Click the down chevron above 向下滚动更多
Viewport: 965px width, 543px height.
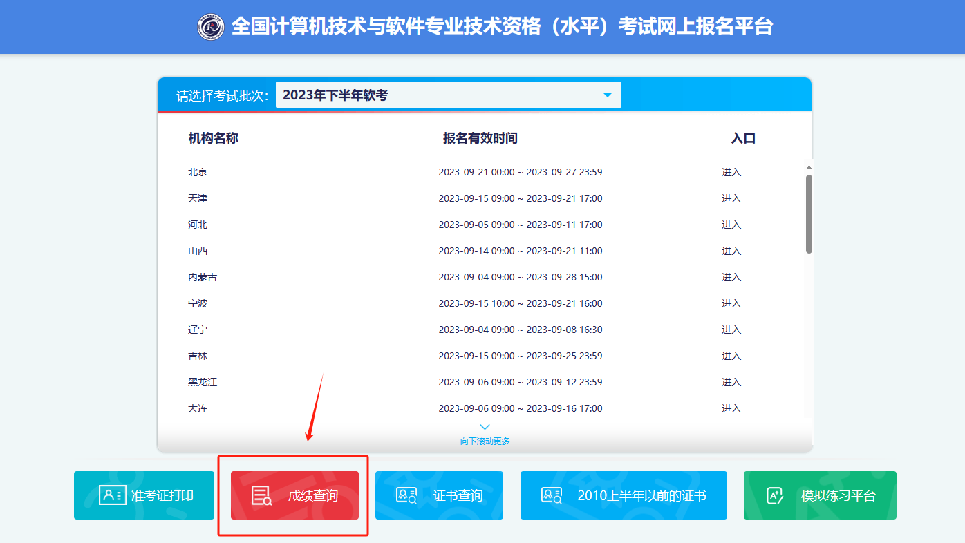tap(485, 427)
